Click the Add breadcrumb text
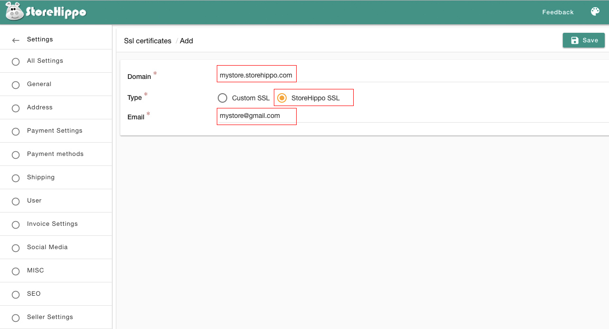The image size is (609, 329). 186,41
